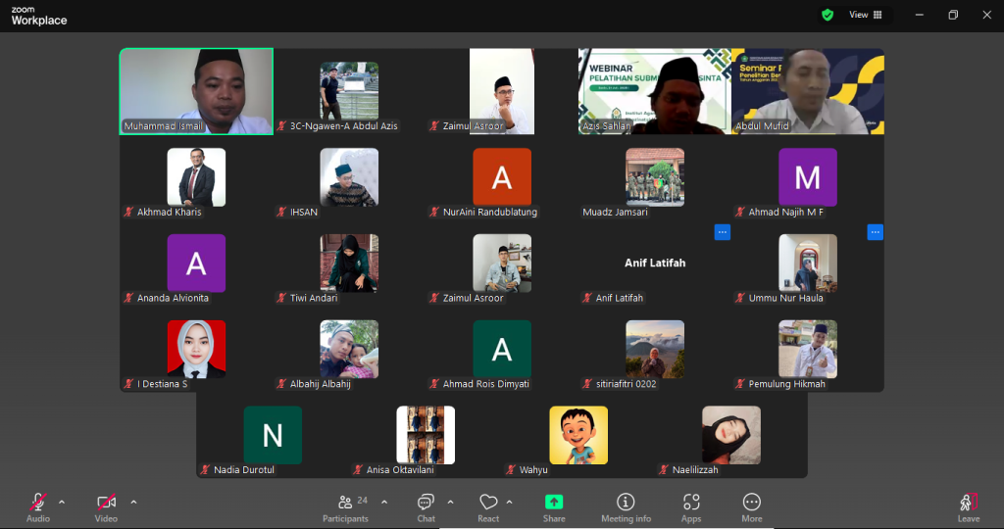Turn on camera with Video button
The width and height of the screenshot is (1004, 529).
pyautogui.click(x=106, y=505)
